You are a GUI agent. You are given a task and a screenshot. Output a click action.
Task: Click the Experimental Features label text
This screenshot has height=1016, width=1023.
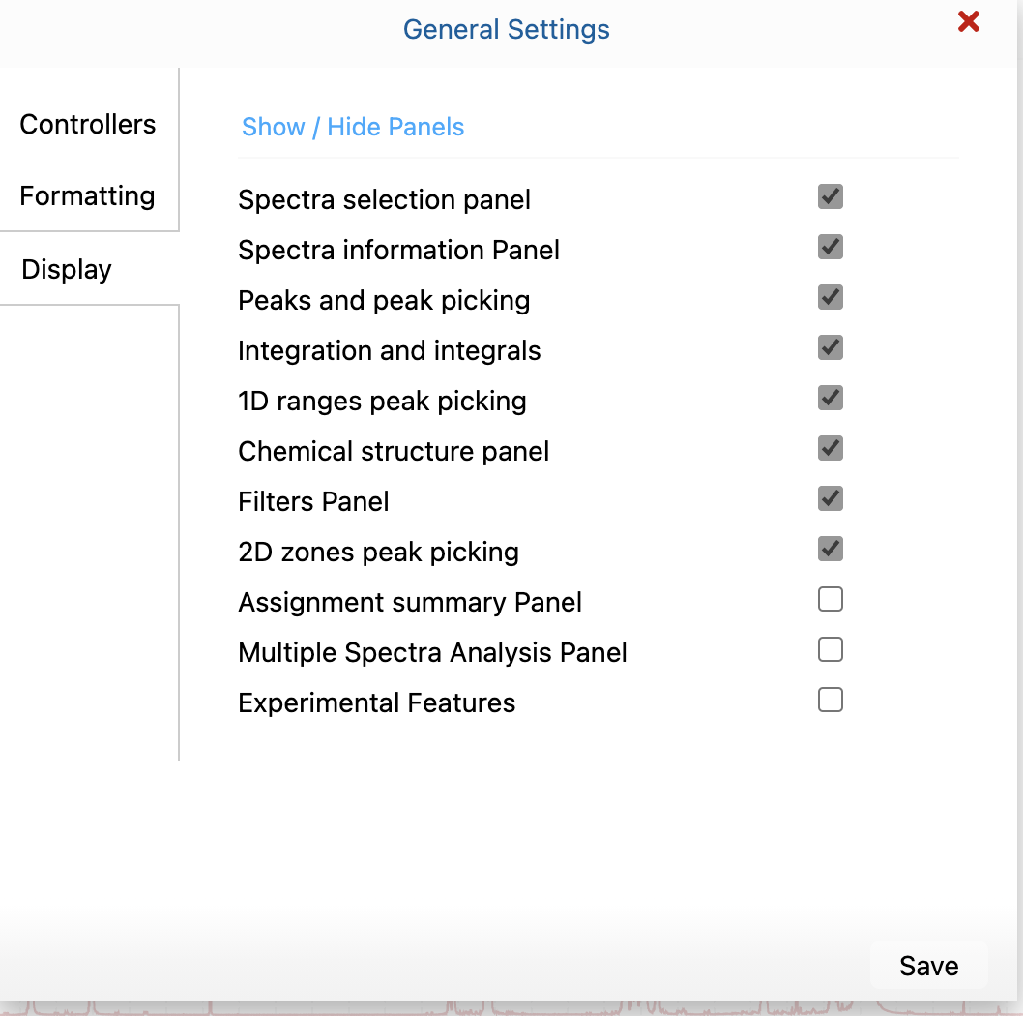(376, 702)
